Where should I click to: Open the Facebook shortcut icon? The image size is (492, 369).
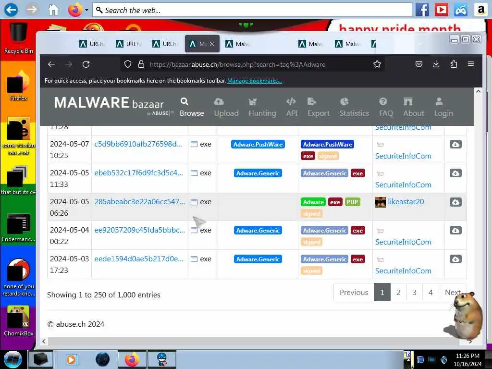pyautogui.click(x=422, y=10)
